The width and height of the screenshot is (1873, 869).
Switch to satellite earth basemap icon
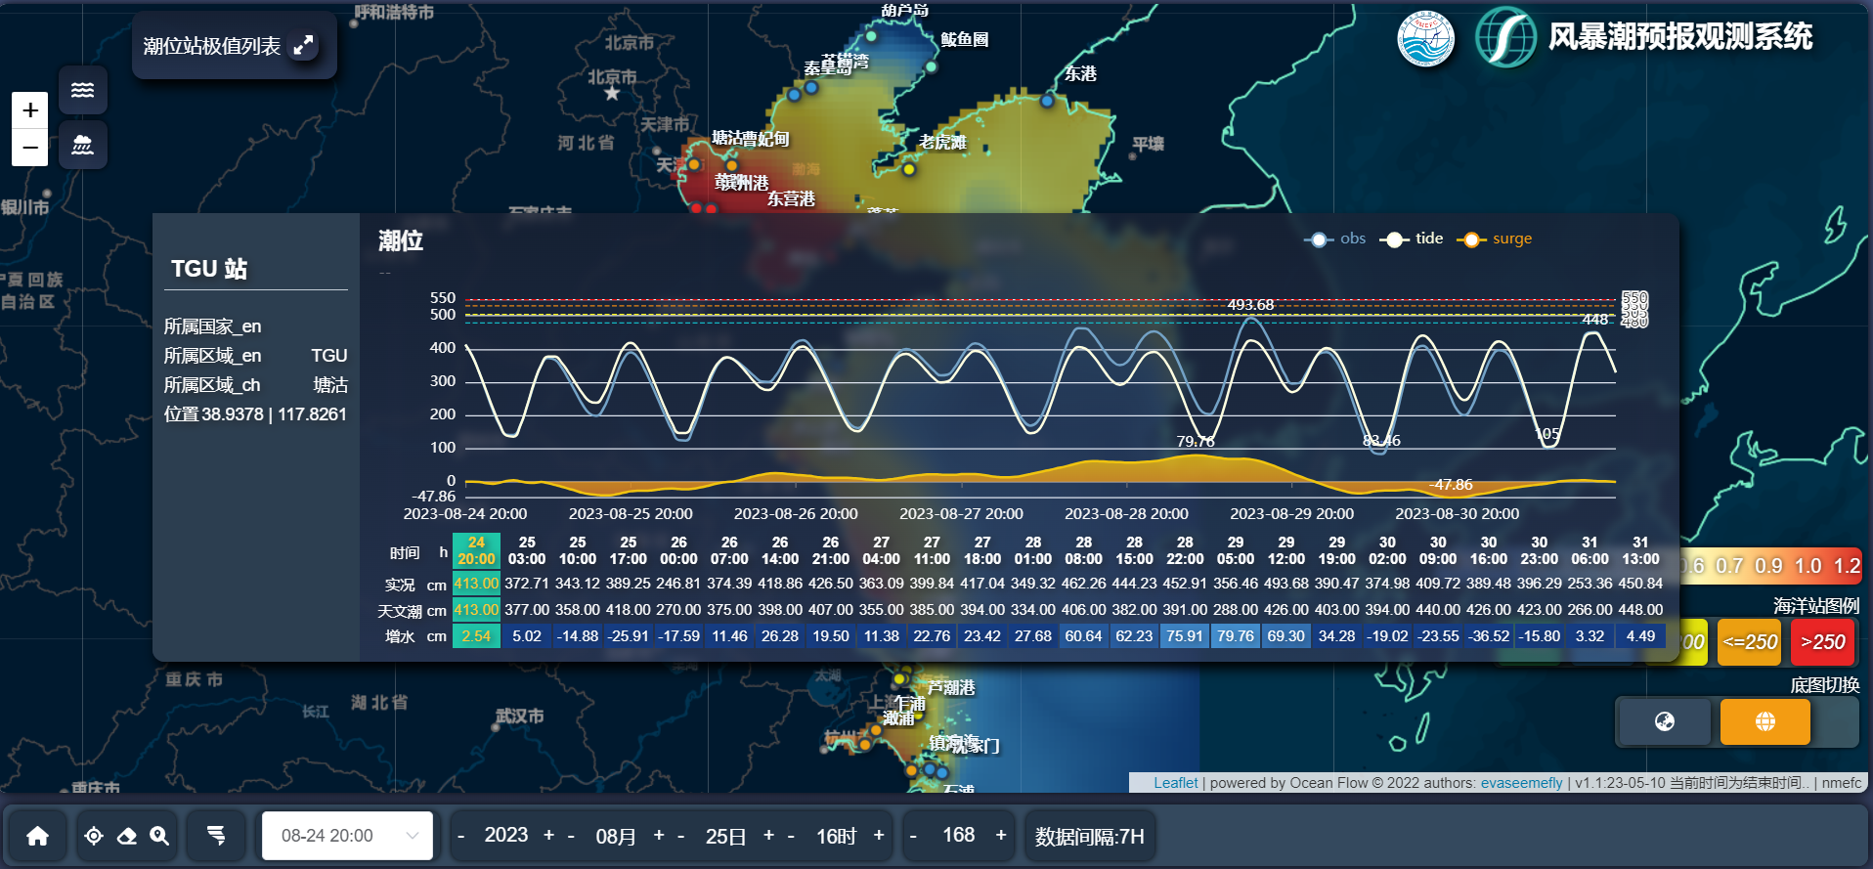[x=1665, y=721]
